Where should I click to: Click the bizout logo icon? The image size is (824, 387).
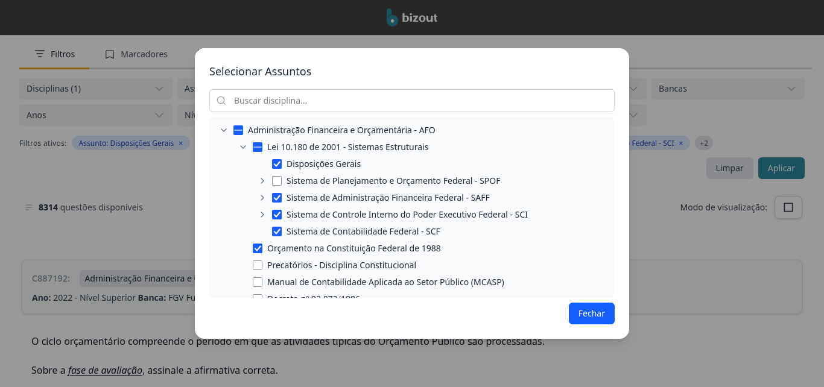click(392, 17)
